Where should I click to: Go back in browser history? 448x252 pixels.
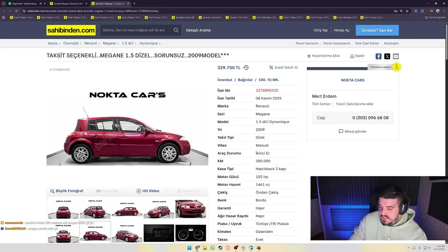(4, 11)
